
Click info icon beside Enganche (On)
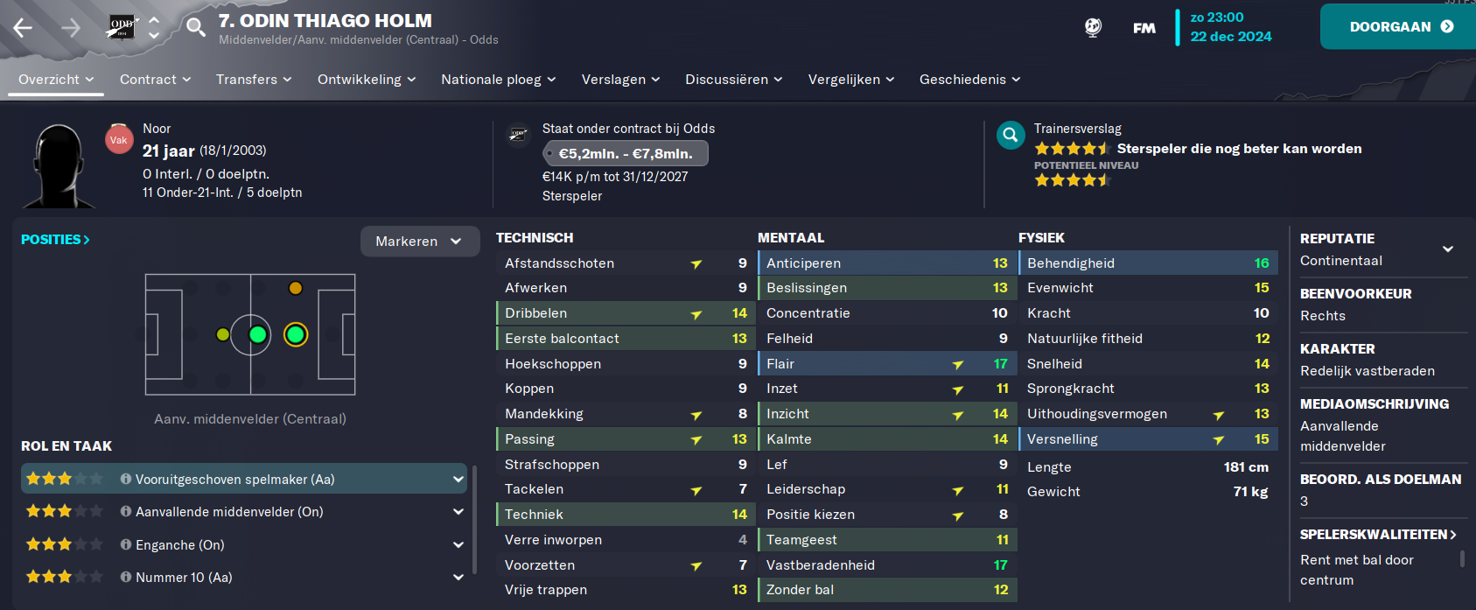coord(126,544)
